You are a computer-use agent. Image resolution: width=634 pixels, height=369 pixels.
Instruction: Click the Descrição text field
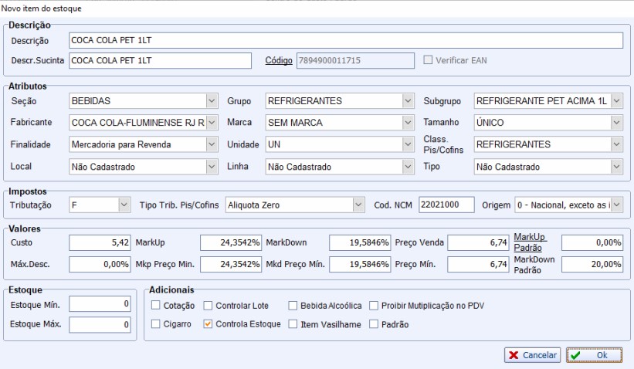pyautogui.click(x=344, y=41)
